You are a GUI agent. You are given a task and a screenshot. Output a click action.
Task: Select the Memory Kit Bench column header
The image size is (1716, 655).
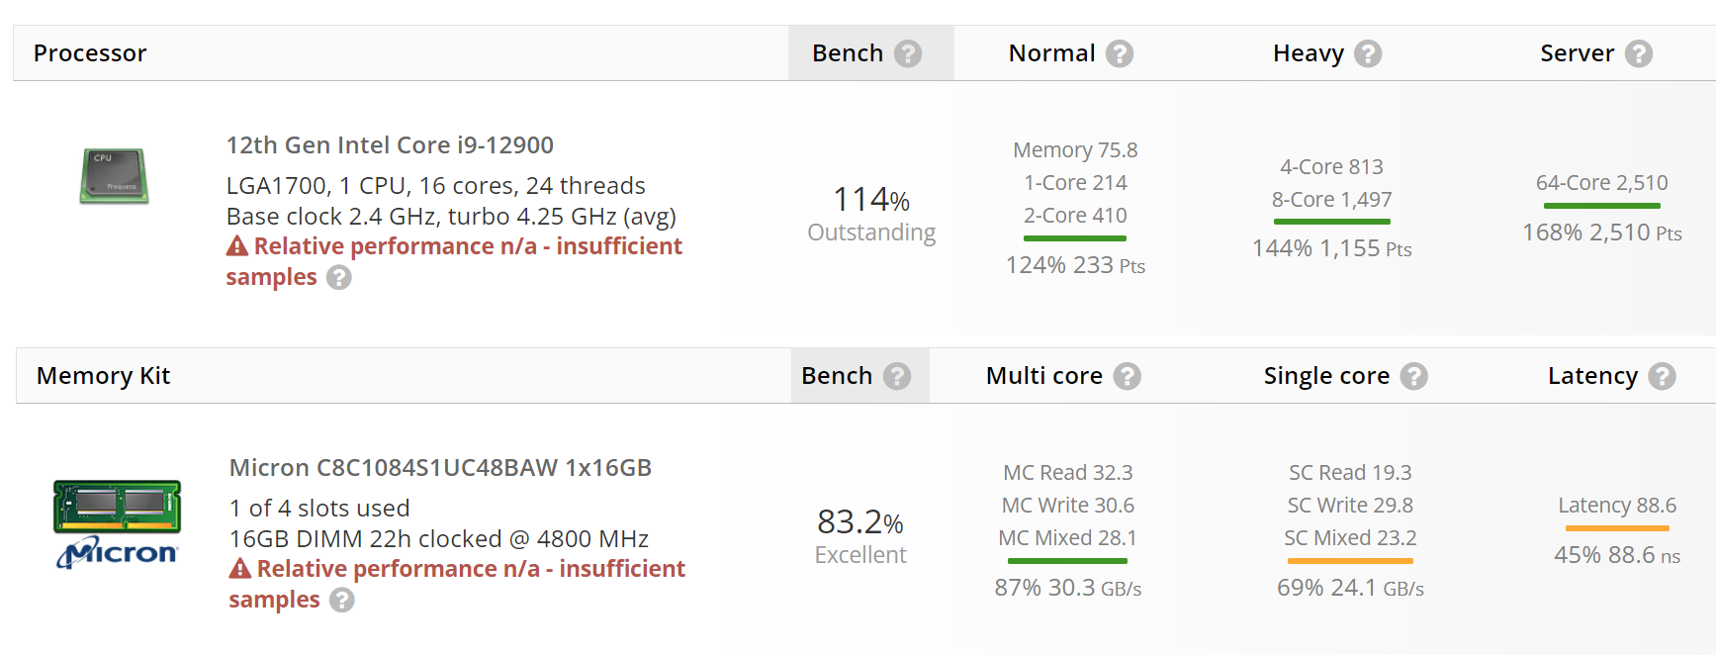[837, 376]
